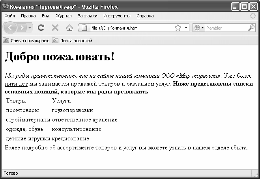Click the Stop loading X icon

[x=55, y=28]
